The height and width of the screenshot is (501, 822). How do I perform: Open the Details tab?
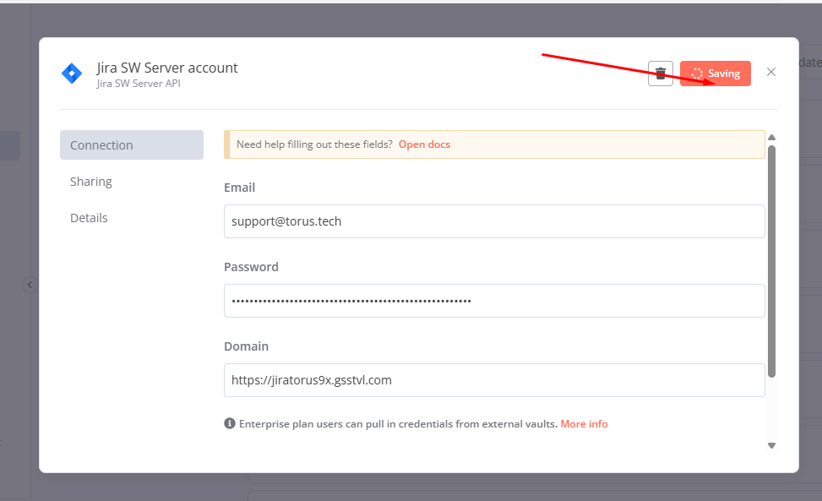(89, 218)
